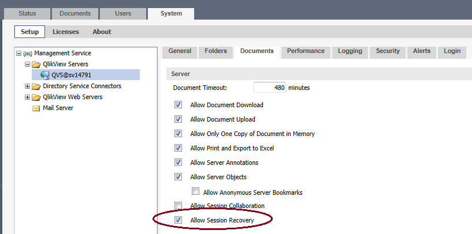Open the Licenses section
Viewport: 472px width, 234px height.
(66, 32)
